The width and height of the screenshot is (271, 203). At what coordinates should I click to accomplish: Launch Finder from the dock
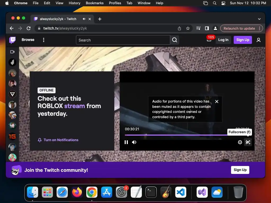tap(33, 192)
